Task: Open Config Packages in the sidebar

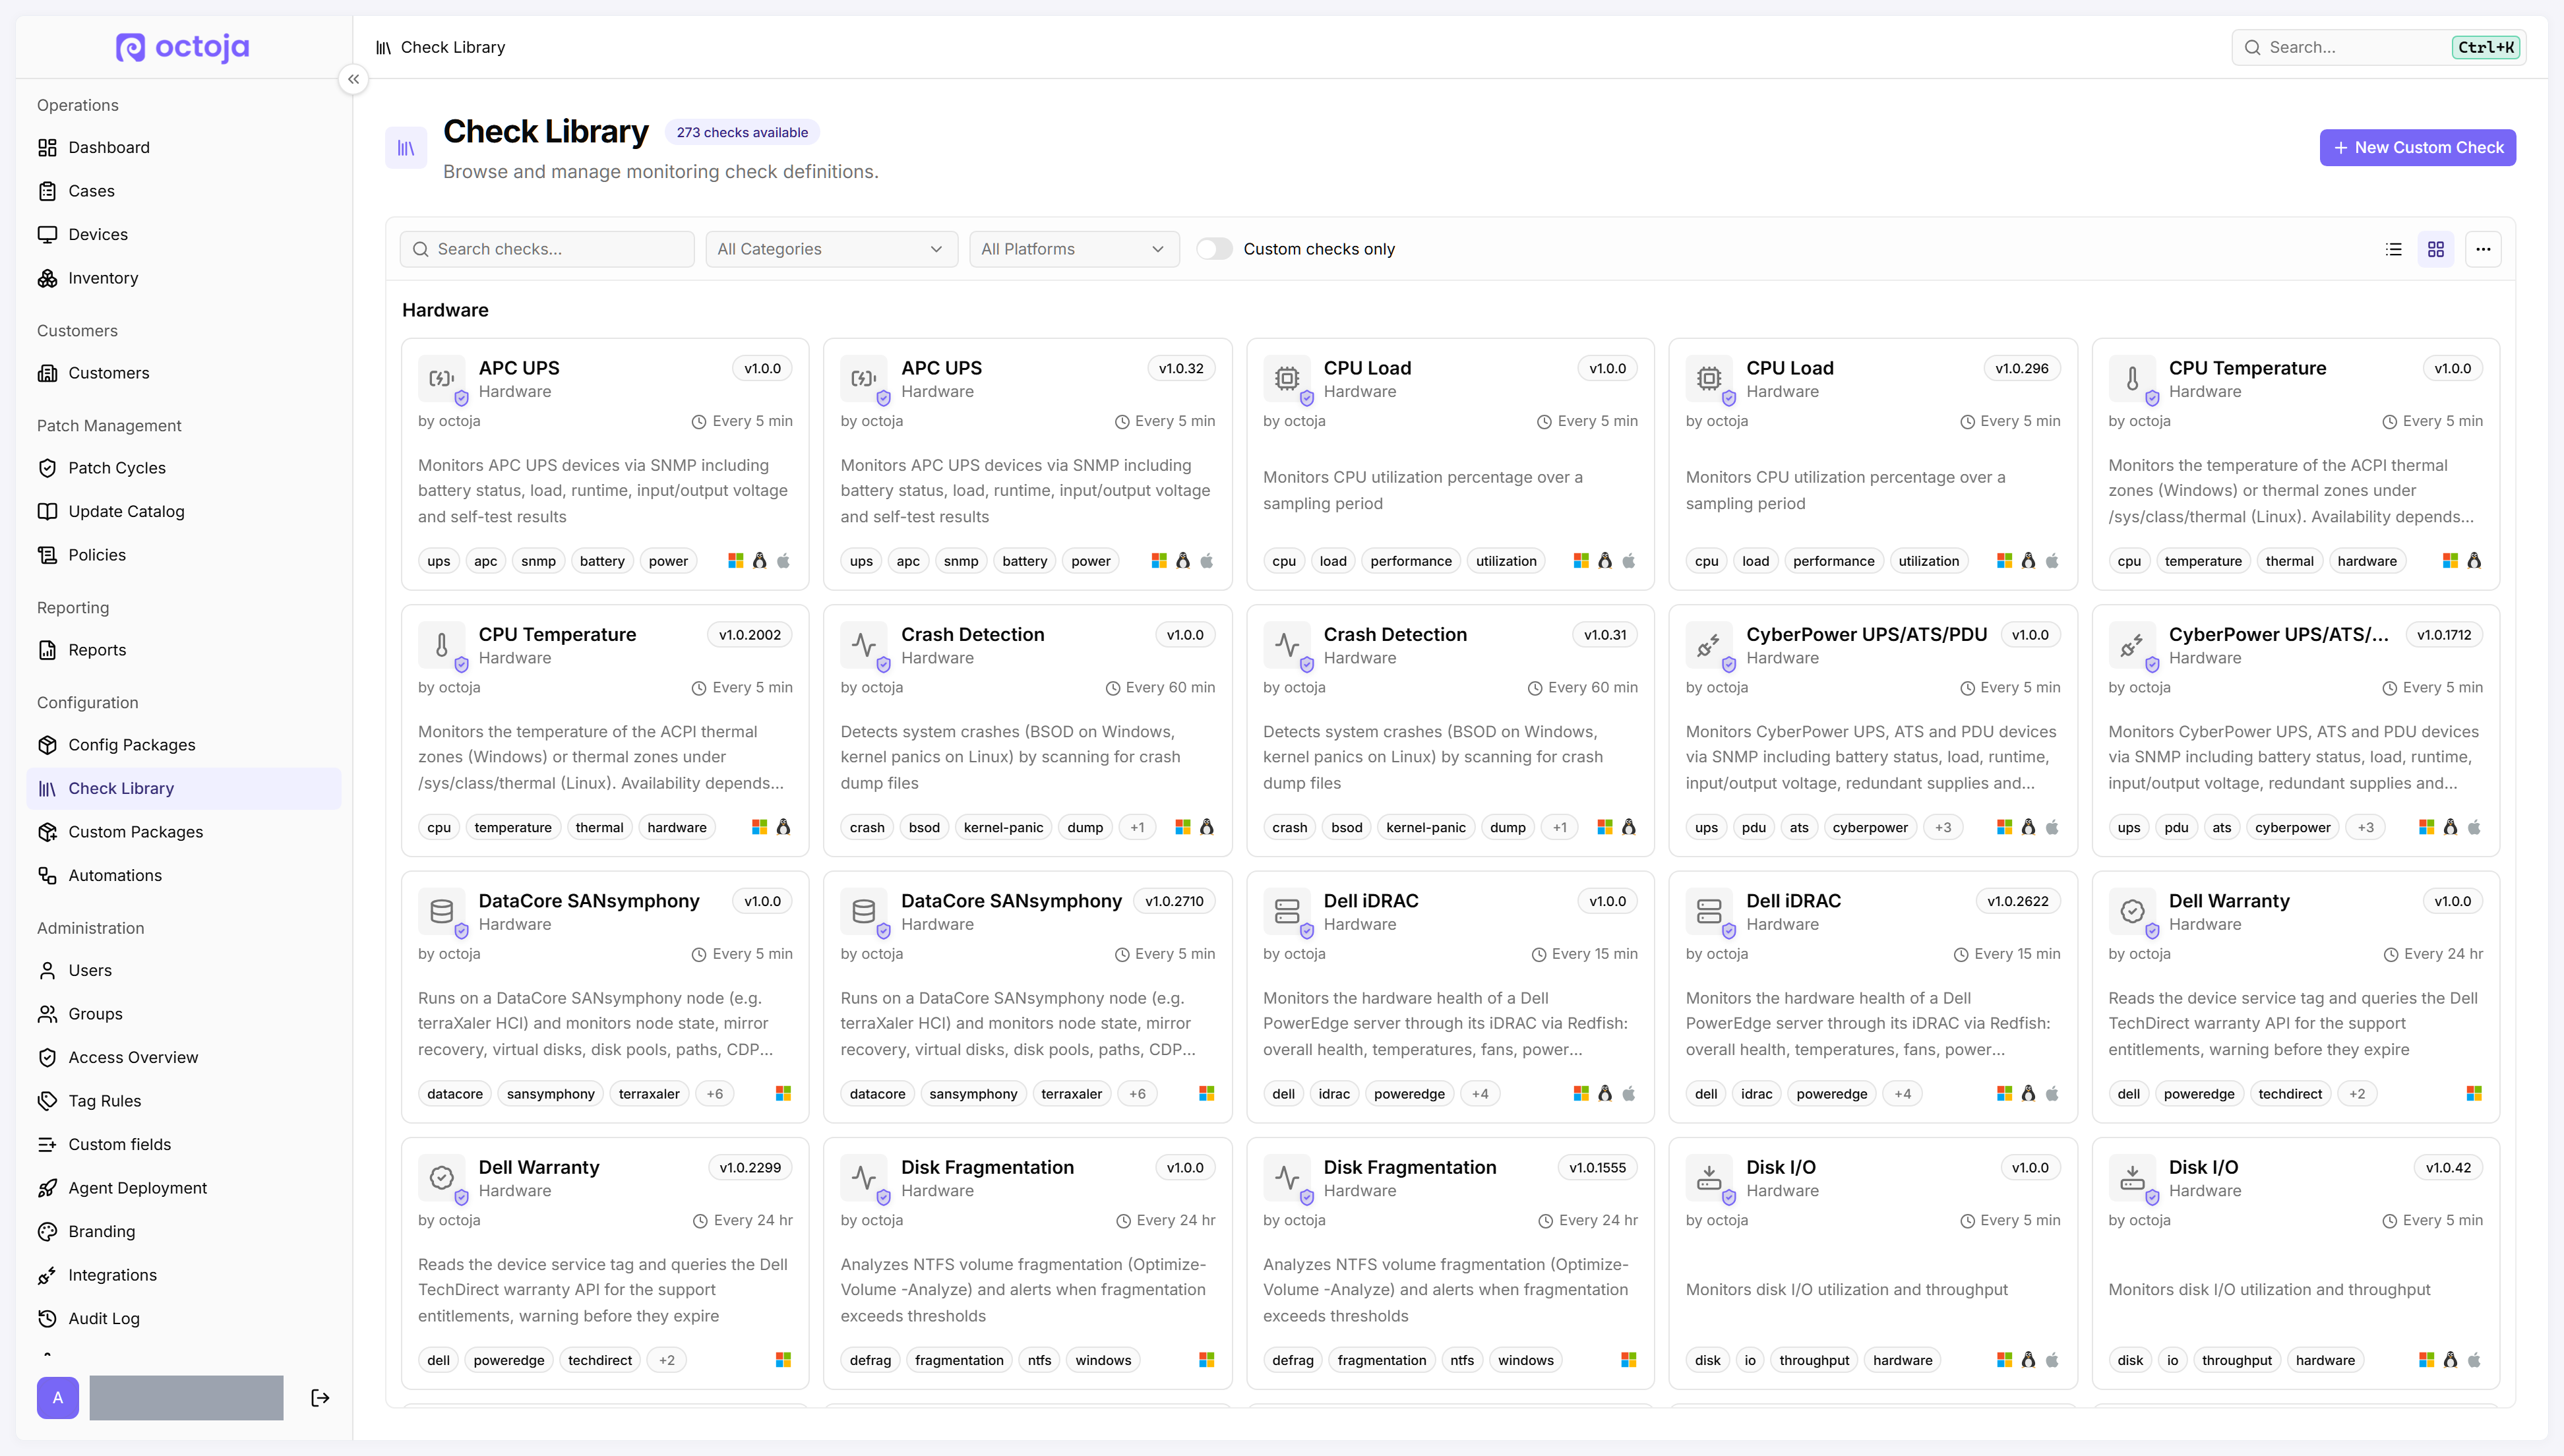Action: (184, 745)
